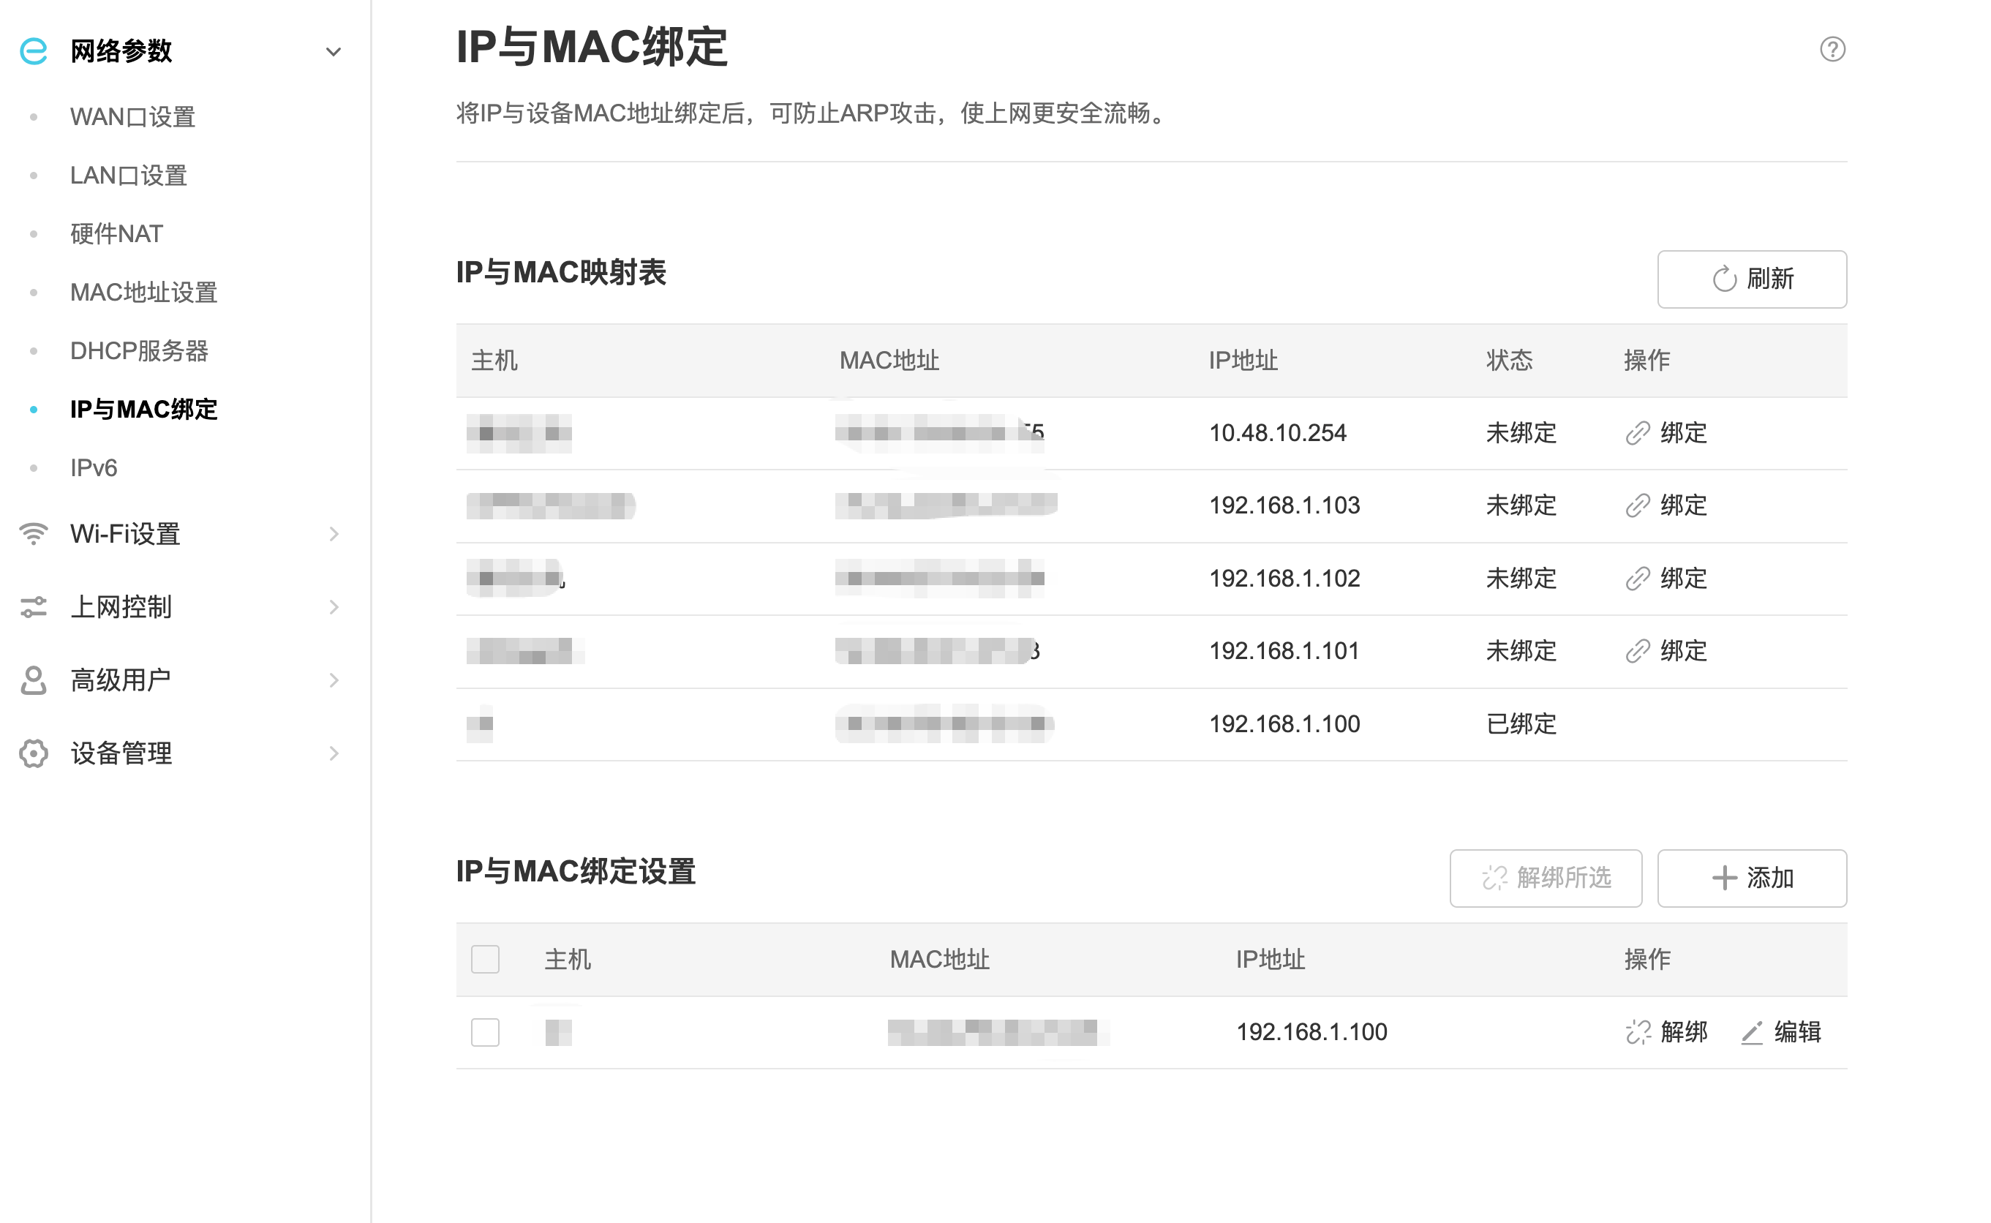Click the 解绑所选 button text
This screenshot has height=1223, width=1991.
1564,878
